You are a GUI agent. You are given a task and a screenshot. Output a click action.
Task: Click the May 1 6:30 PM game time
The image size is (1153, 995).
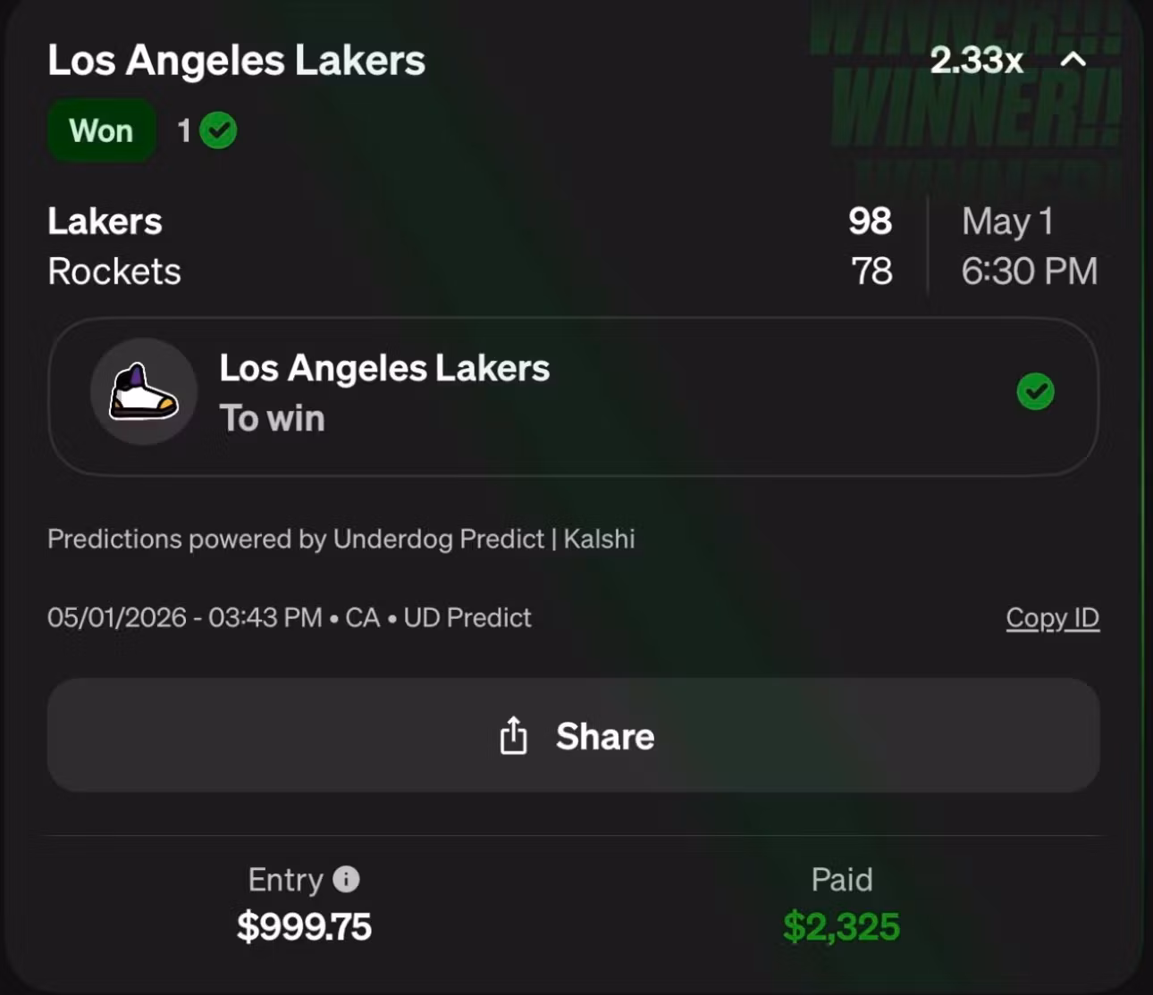(1029, 247)
